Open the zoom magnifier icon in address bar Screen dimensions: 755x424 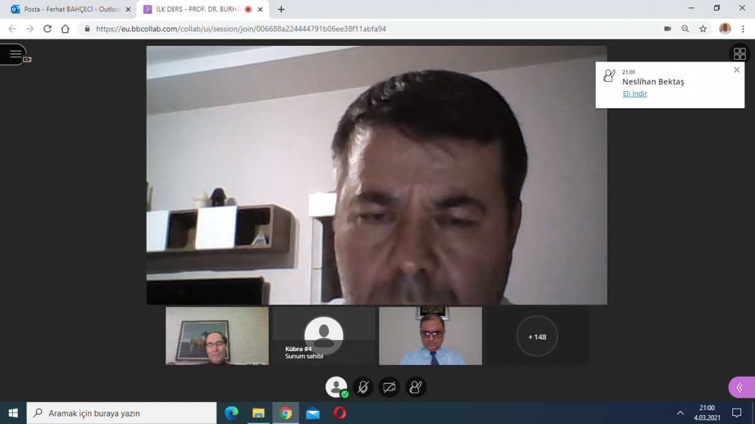point(685,28)
